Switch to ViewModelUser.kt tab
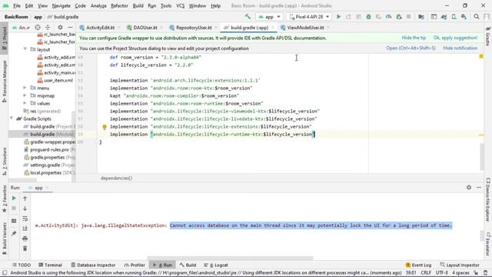 [x=305, y=28]
